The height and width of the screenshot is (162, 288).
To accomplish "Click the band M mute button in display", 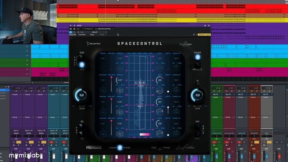I will tap(144, 83).
